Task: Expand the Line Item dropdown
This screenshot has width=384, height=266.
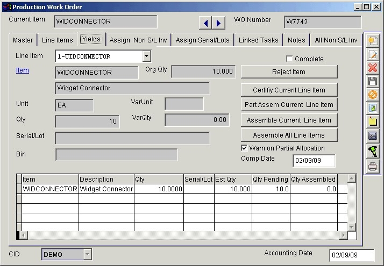Action: [x=146, y=56]
